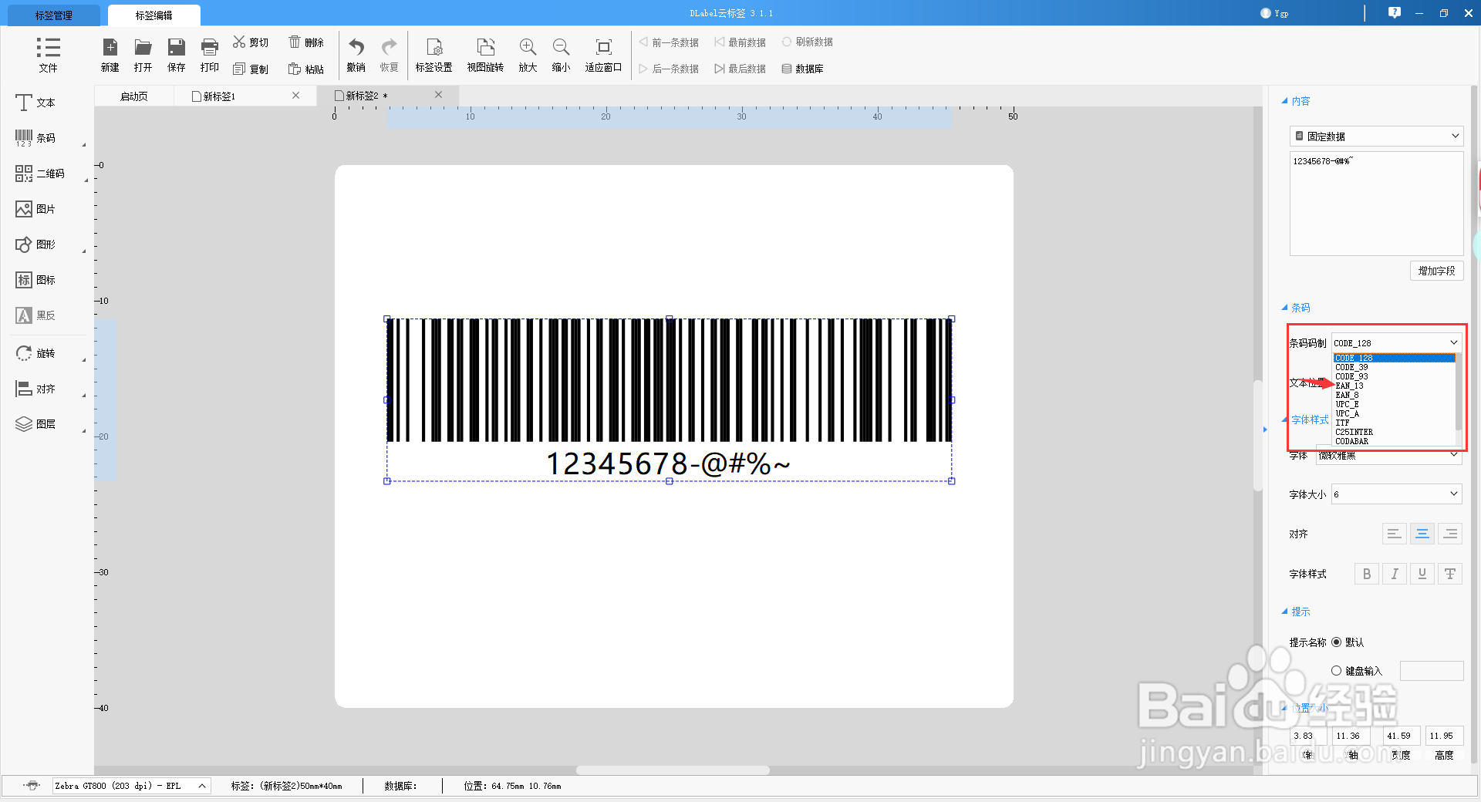This screenshot has height=802, width=1481.
Task: Toggle bold font style
Action: [1367, 574]
